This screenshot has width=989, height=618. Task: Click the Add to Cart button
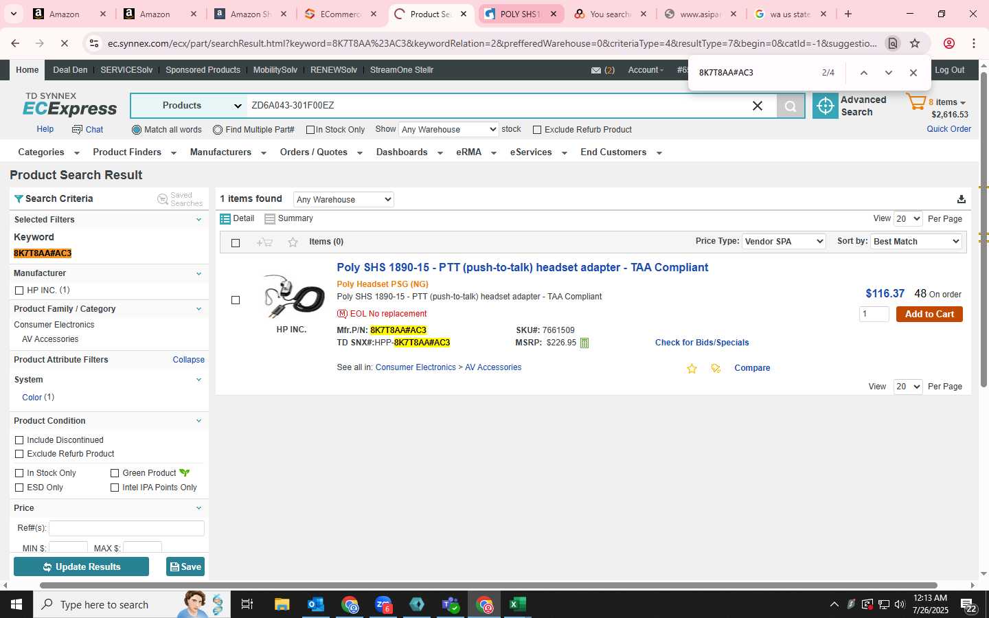click(929, 314)
